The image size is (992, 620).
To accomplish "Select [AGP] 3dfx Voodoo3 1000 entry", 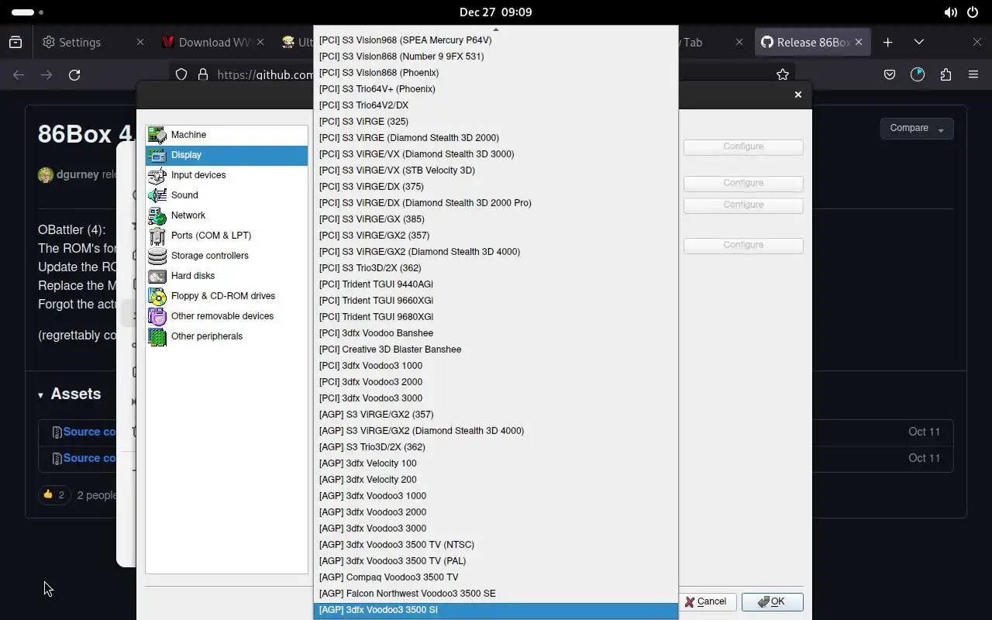I will coord(496,496).
